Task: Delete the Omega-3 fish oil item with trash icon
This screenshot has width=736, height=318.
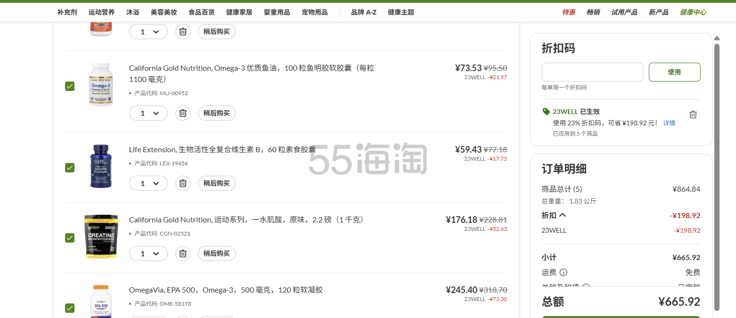Action: tap(183, 113)
